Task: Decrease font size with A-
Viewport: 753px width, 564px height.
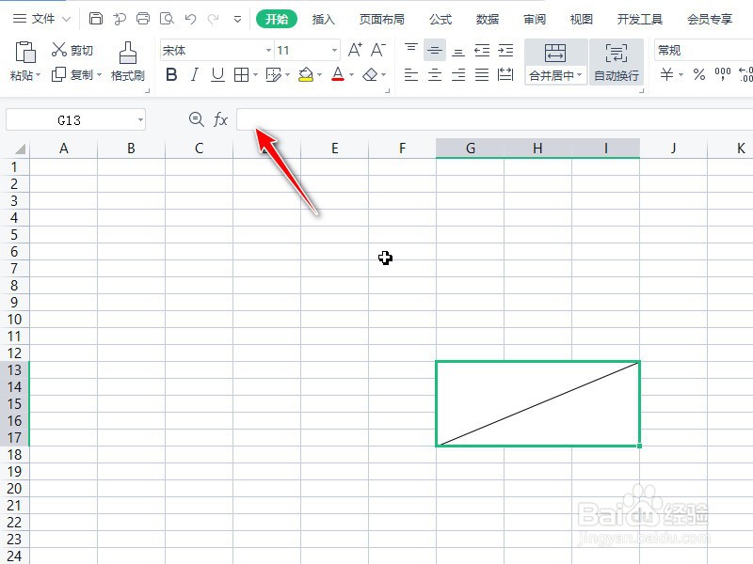Action: pyautogui.click(x=378, y=50)
